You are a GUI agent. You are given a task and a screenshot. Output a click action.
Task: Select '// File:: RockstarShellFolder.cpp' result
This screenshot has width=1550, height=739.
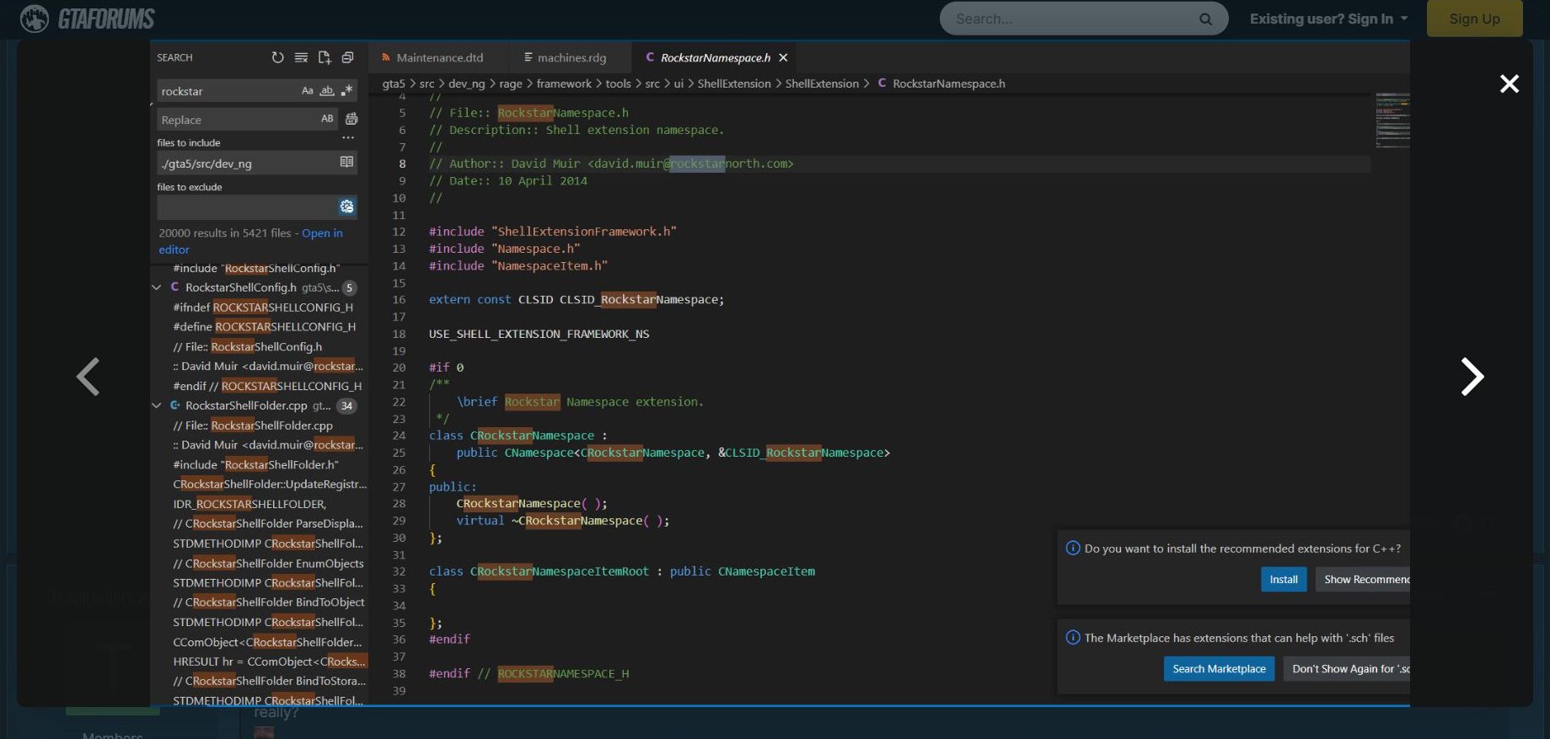click(253, 426)
